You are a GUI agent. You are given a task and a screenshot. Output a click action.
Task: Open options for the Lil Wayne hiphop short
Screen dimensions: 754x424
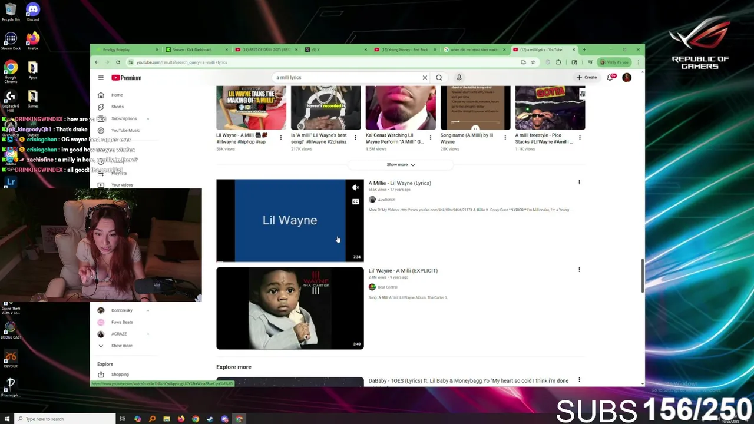[280, 138]
